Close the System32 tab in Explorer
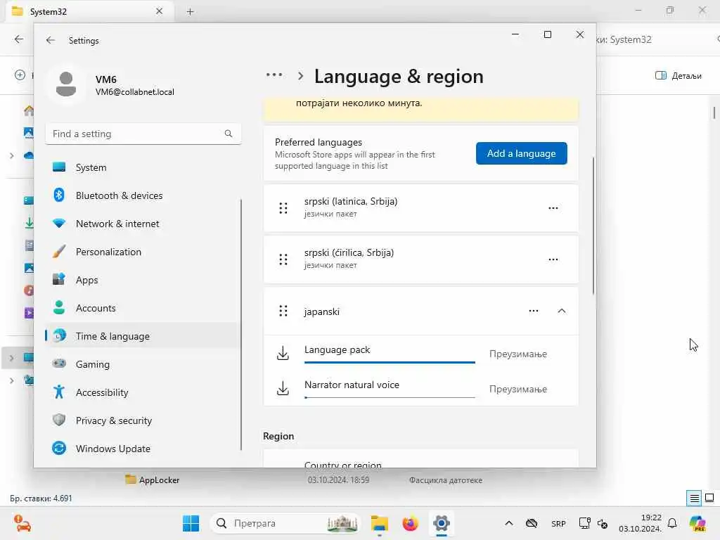The width and height of the screenshot is (720, 540). 159,11
